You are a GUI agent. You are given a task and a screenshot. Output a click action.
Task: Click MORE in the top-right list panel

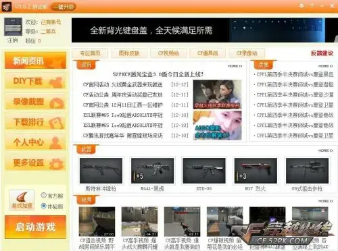click(x=325, y=66)
